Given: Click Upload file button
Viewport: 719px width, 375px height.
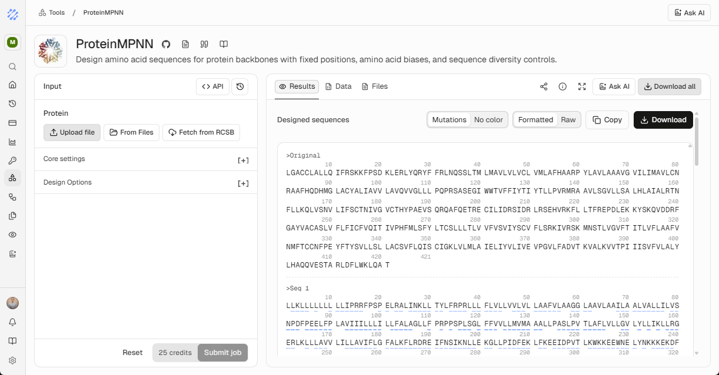Looking at the screenshot, I should click(x=72, y=132).
